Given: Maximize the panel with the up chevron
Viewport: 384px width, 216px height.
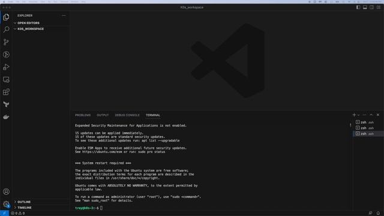Looking at the screenshot, I should point(371,115).
